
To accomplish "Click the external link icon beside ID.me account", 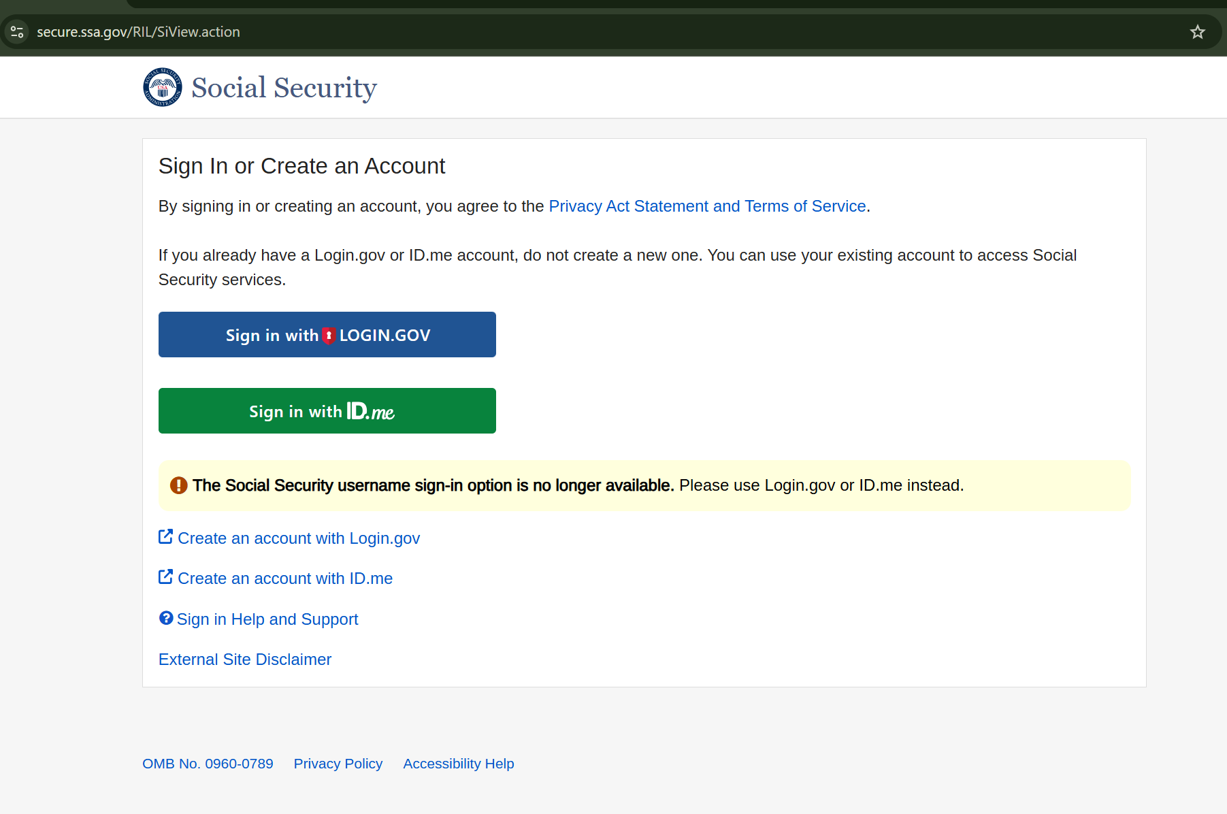I will click(165, 577).
